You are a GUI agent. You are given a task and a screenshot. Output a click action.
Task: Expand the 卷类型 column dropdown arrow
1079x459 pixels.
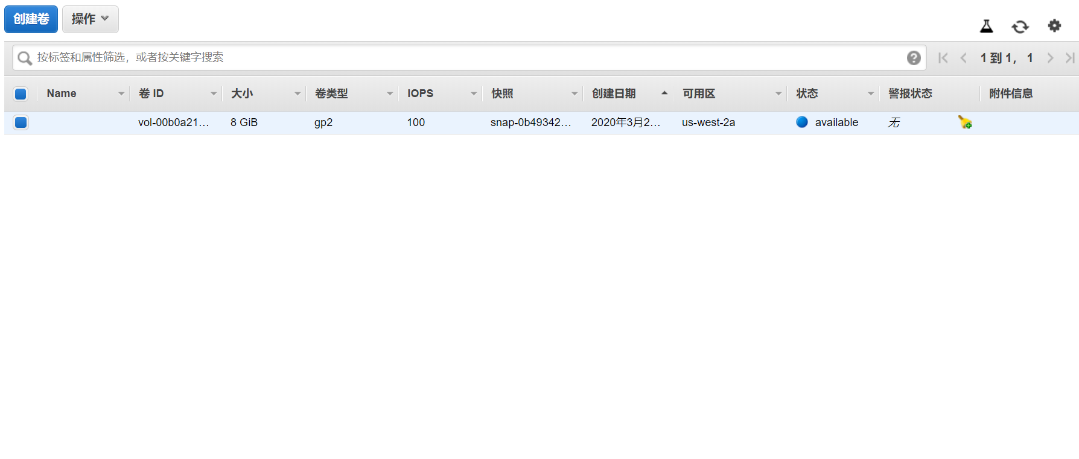[x=390, y=93]
